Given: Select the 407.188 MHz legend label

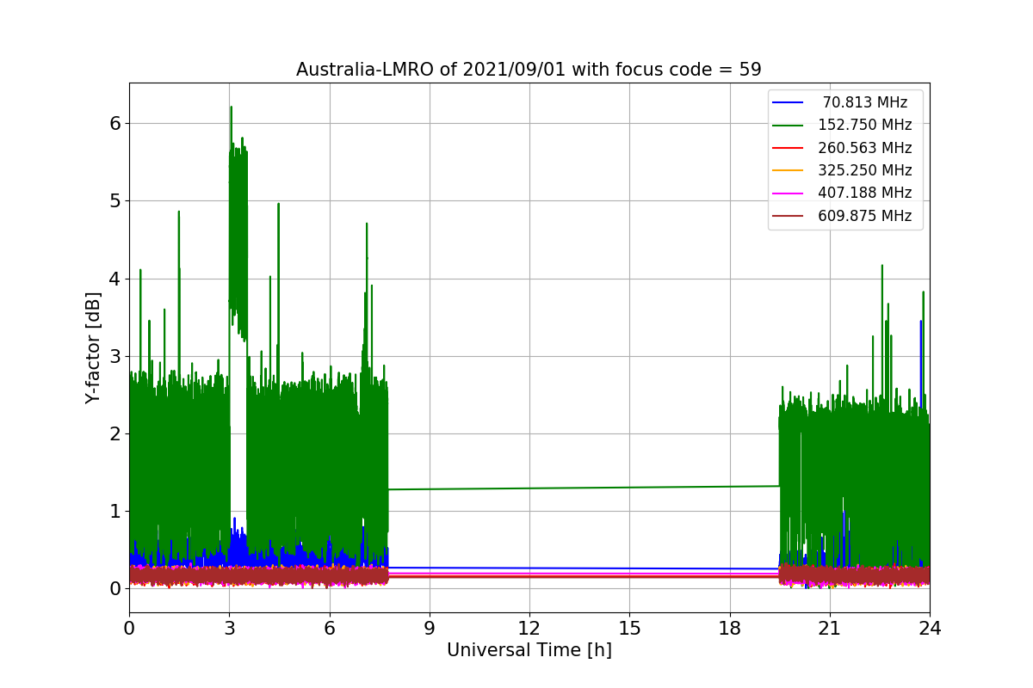Looking at the screenshot, I should 865,193.
